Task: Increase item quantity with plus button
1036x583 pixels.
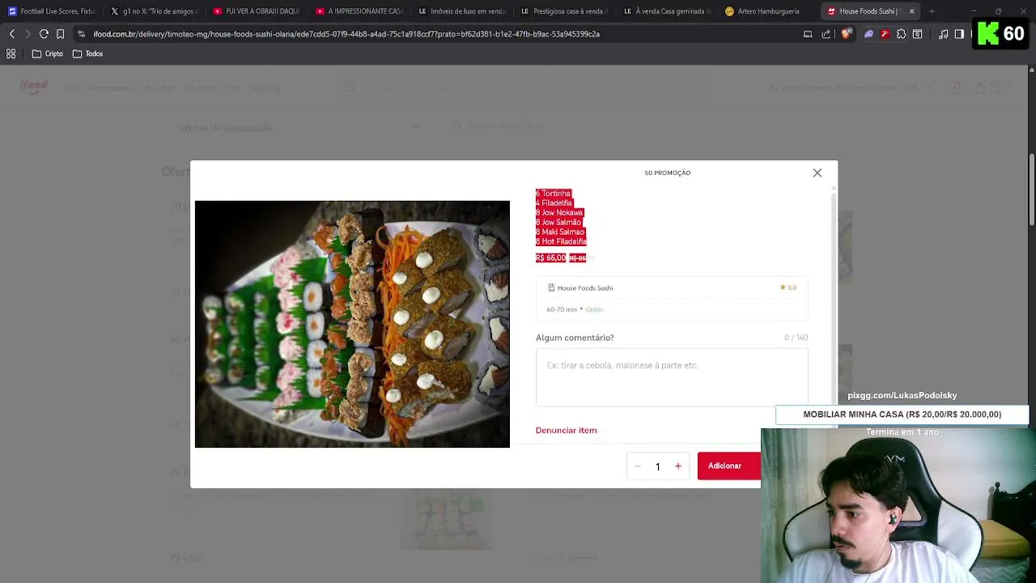Action: click(x=678, y=466)
